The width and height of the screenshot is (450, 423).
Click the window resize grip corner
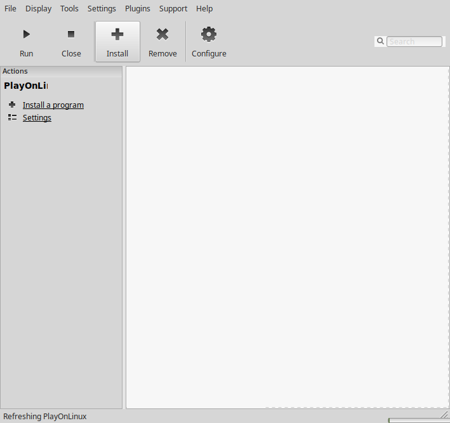(x=445, y=414)
